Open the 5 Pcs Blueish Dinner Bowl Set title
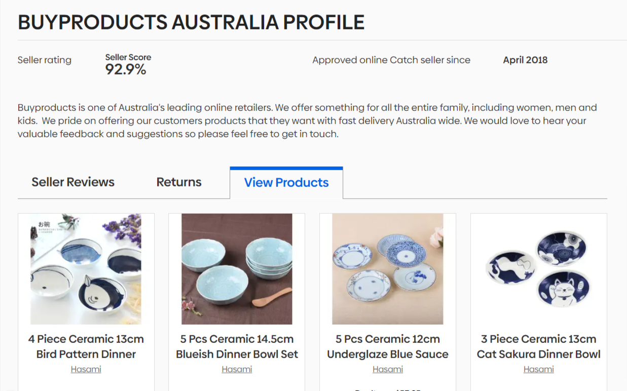The image size is (627, 391). pyautogui.click(x=237, y=346)
